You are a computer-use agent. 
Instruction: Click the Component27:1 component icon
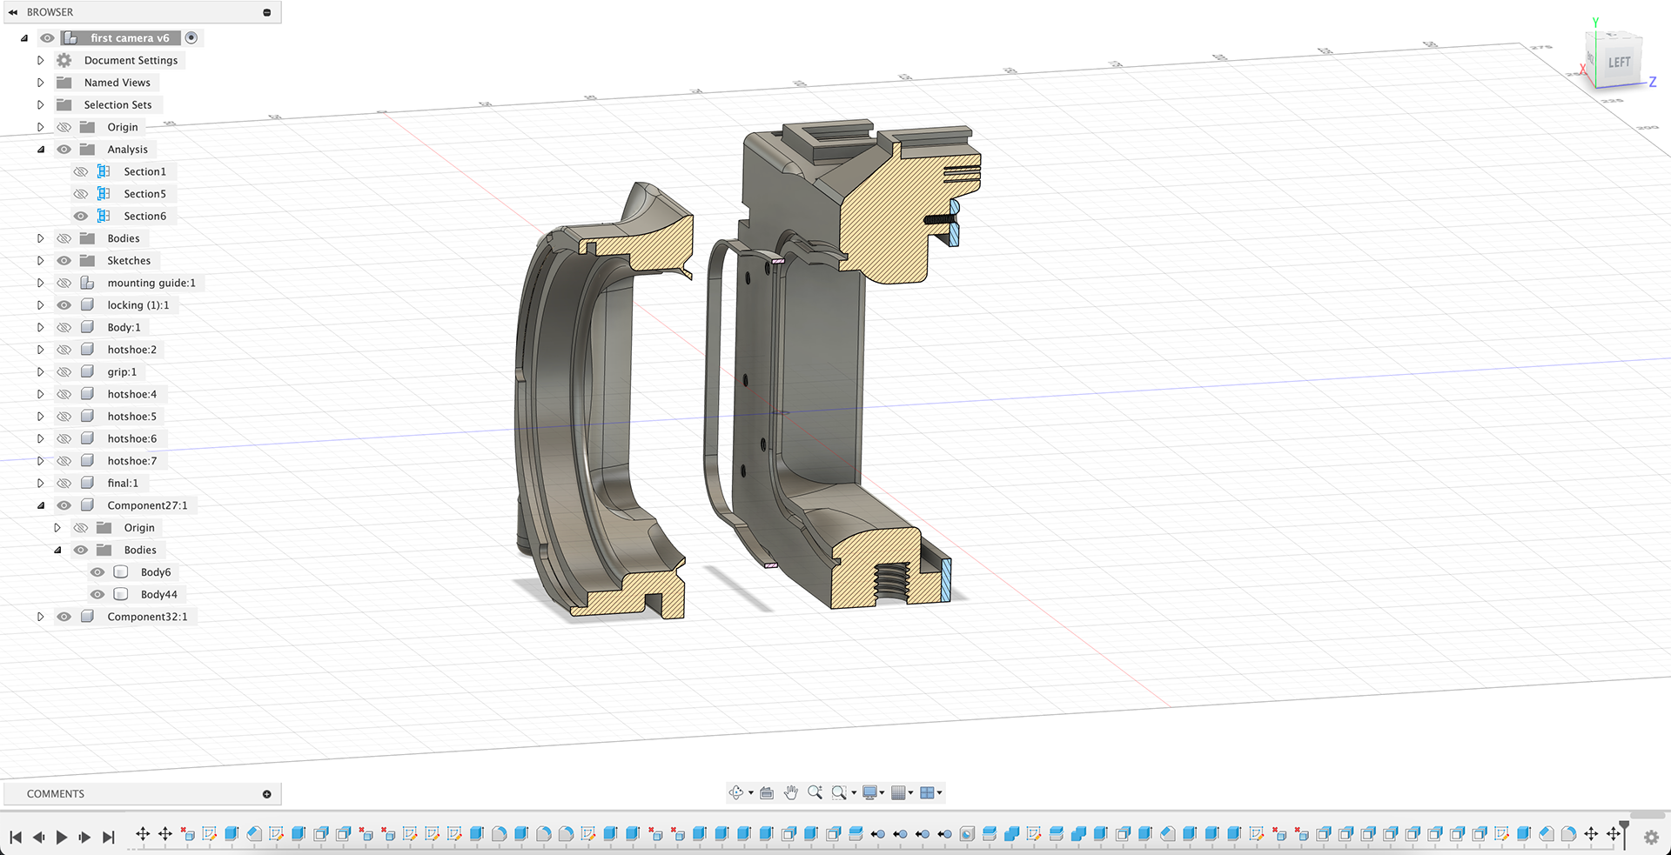click(x=87, y=505)
